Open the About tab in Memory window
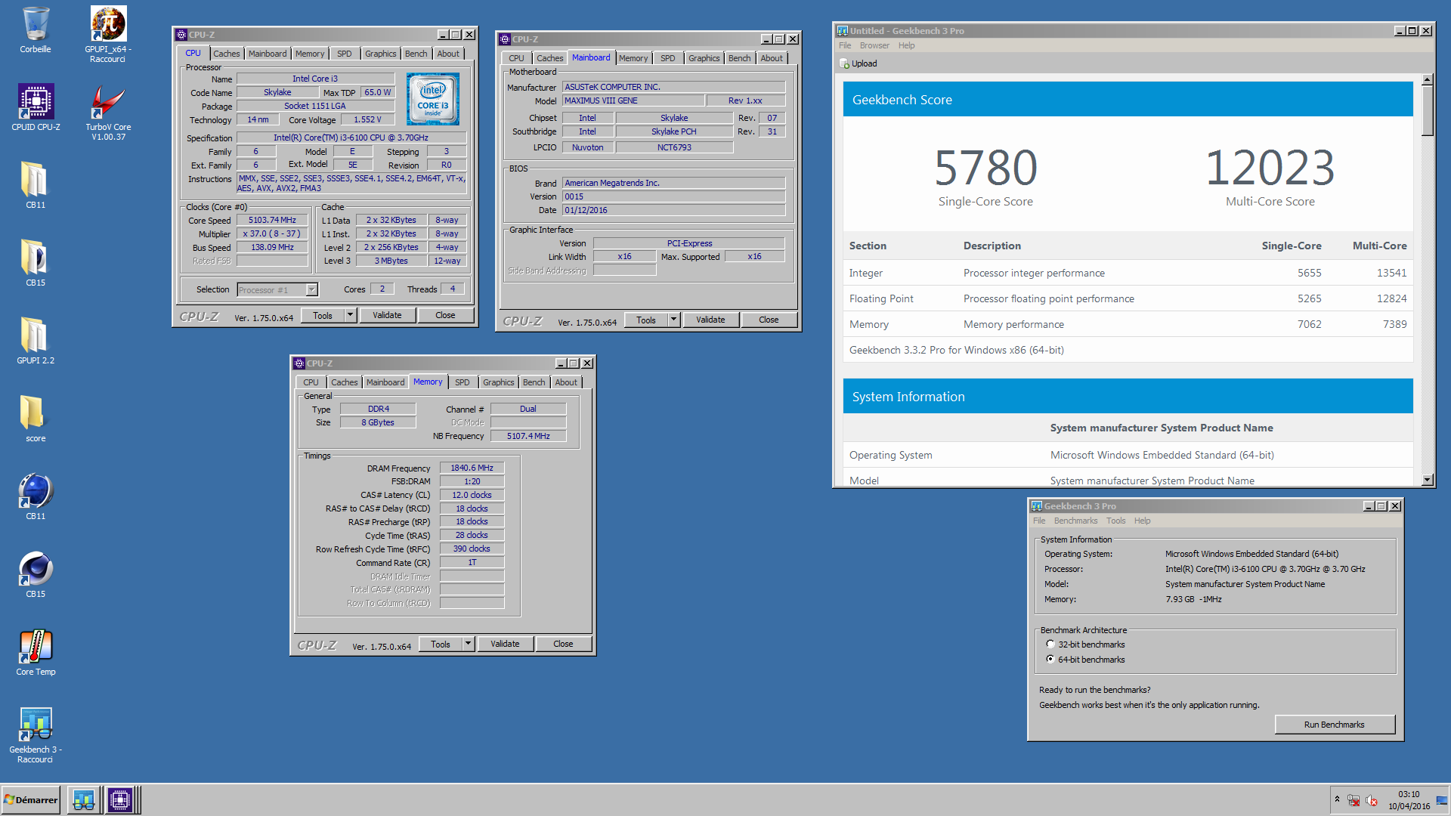 point(566,382)
